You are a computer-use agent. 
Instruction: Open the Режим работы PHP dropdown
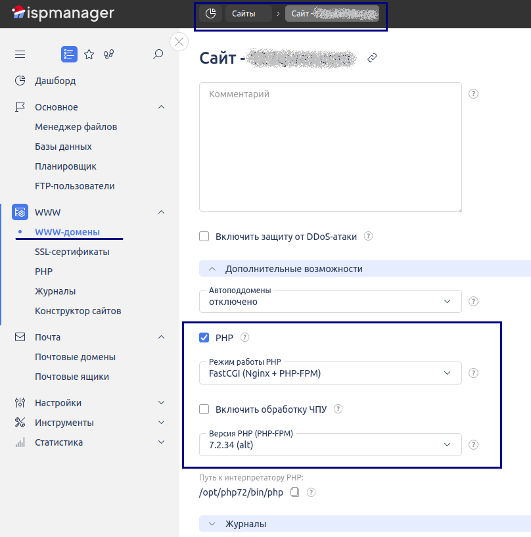[x=330, y=373]
